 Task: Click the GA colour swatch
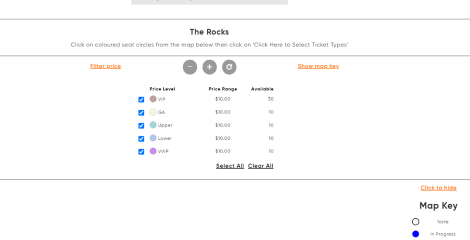click(153, 112)
